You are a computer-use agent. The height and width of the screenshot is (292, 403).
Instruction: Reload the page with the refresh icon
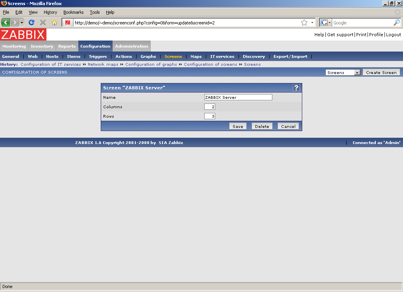click(x=31, y=22)
